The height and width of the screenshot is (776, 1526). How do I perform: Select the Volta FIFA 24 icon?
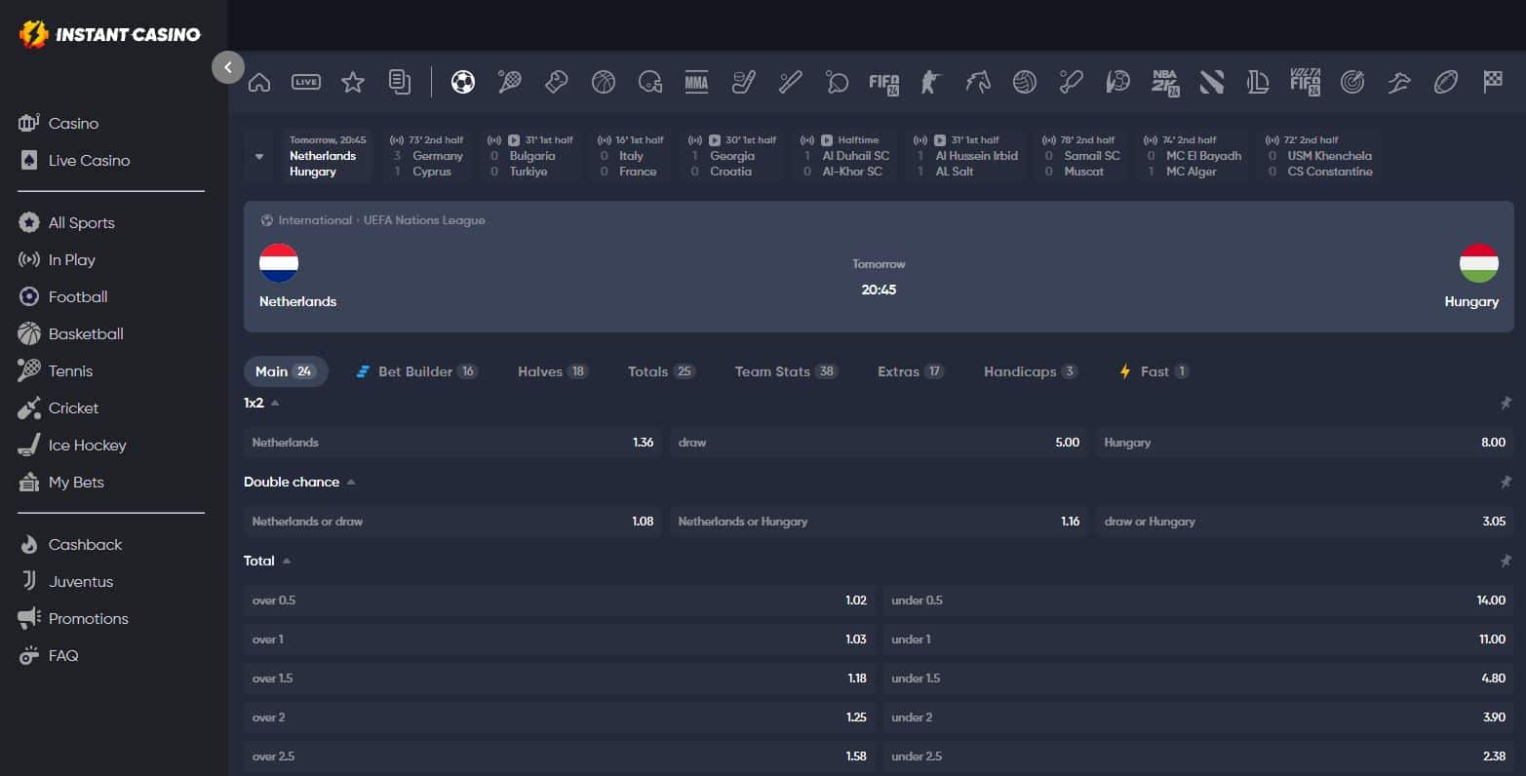[x=1306, y=82]
